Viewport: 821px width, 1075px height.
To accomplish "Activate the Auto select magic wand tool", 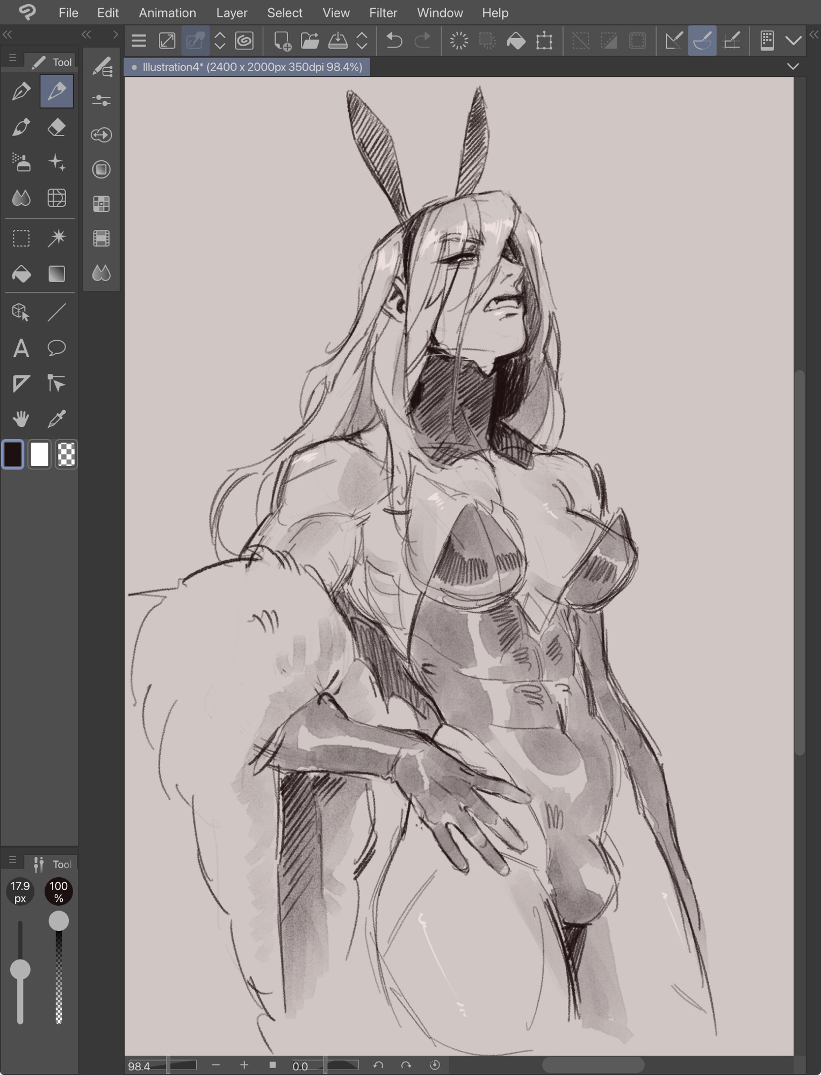I will pos(56,238).
